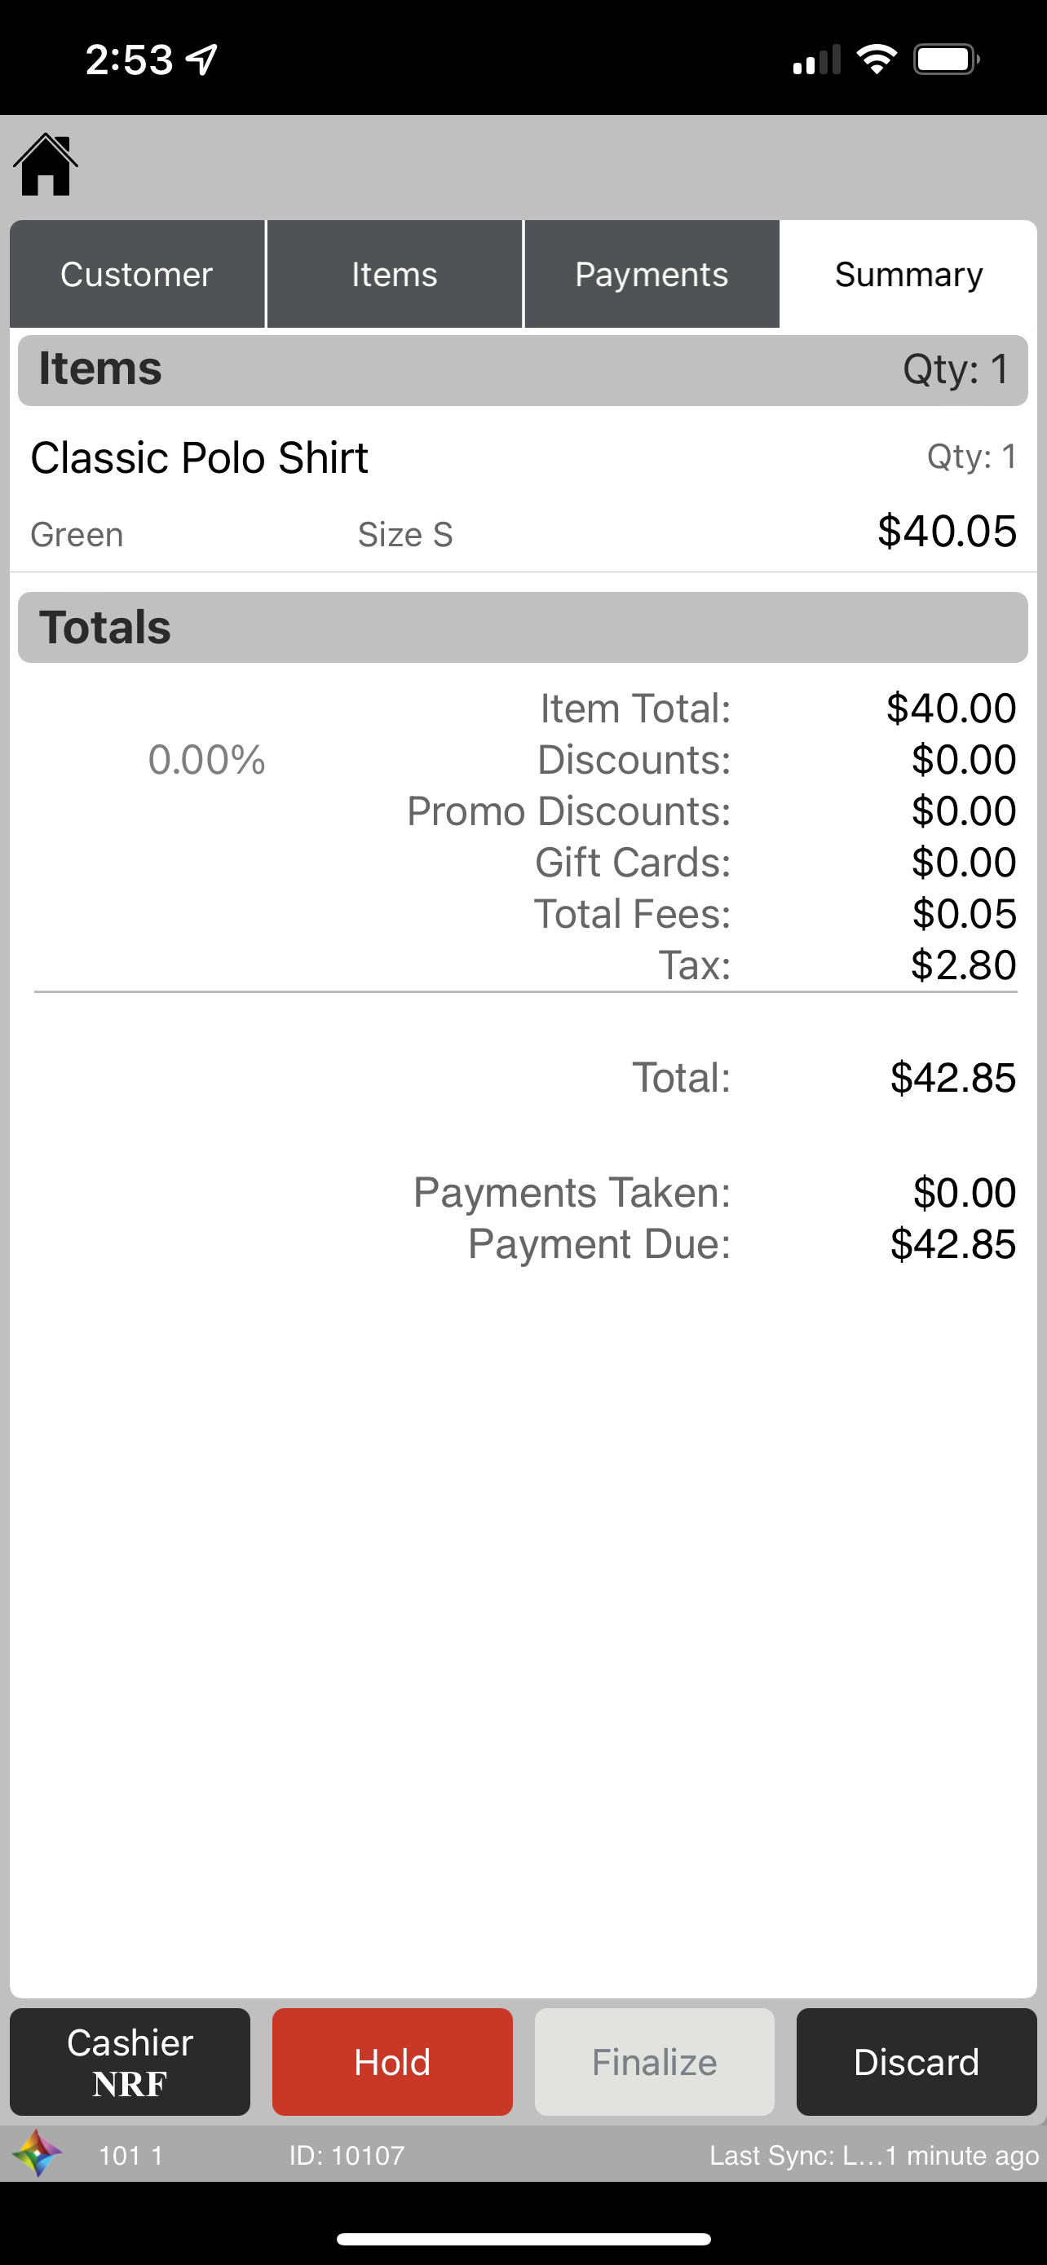Open the Items tab
Image resolution: width=1047 pixels, height=2265 pixels.
point(394,274)
